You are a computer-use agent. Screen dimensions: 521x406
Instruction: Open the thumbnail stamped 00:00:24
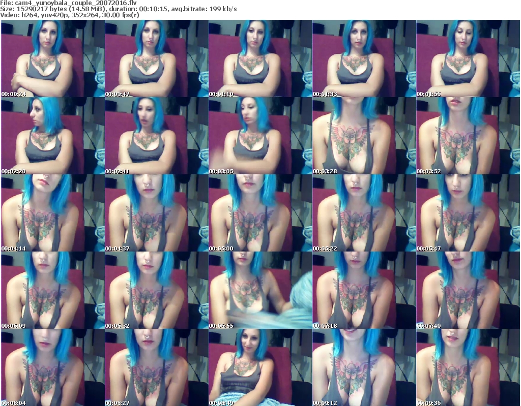click(52, 58)
